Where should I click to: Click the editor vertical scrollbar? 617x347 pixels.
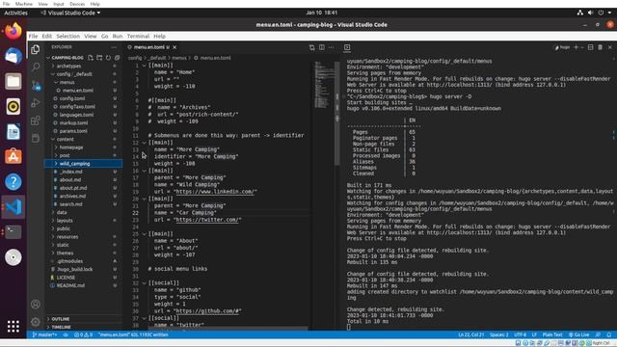(x=337, y=114)
